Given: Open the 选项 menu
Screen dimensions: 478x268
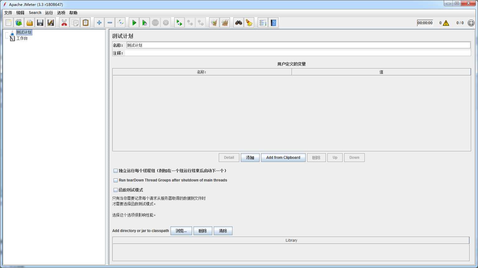Looking at the screenshot, I should coord(61,13).
